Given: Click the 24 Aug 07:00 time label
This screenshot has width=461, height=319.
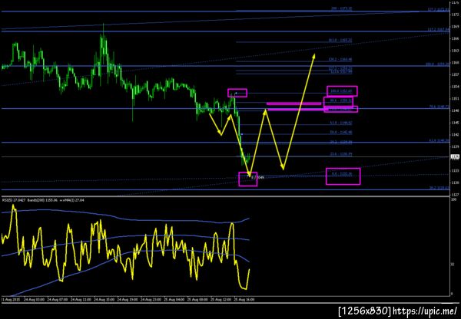Looking at the screenshot, I should (x=58, y=300).
